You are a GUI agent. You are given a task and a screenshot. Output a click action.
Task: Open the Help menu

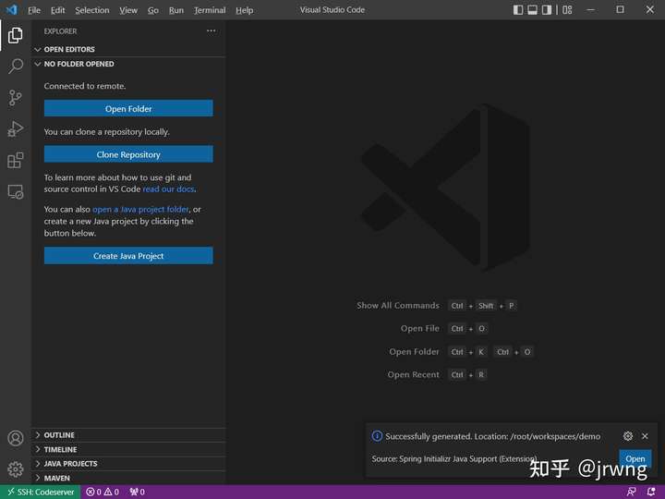244,10
